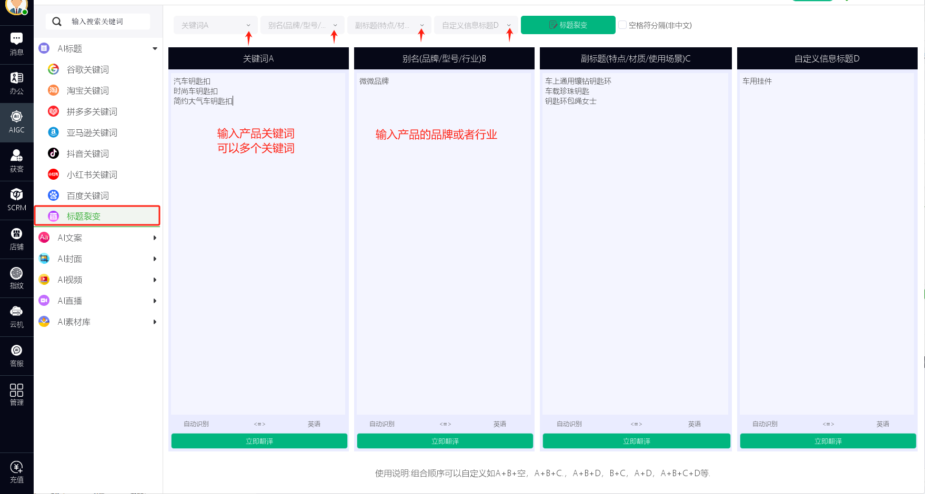
Task: Click 英语 under 自定义信息标题D column
Action: pos(883,424)
